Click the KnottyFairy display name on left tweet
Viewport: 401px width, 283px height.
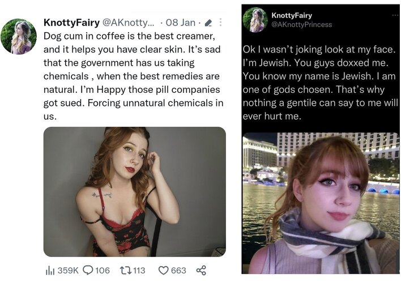coord(71,23)
